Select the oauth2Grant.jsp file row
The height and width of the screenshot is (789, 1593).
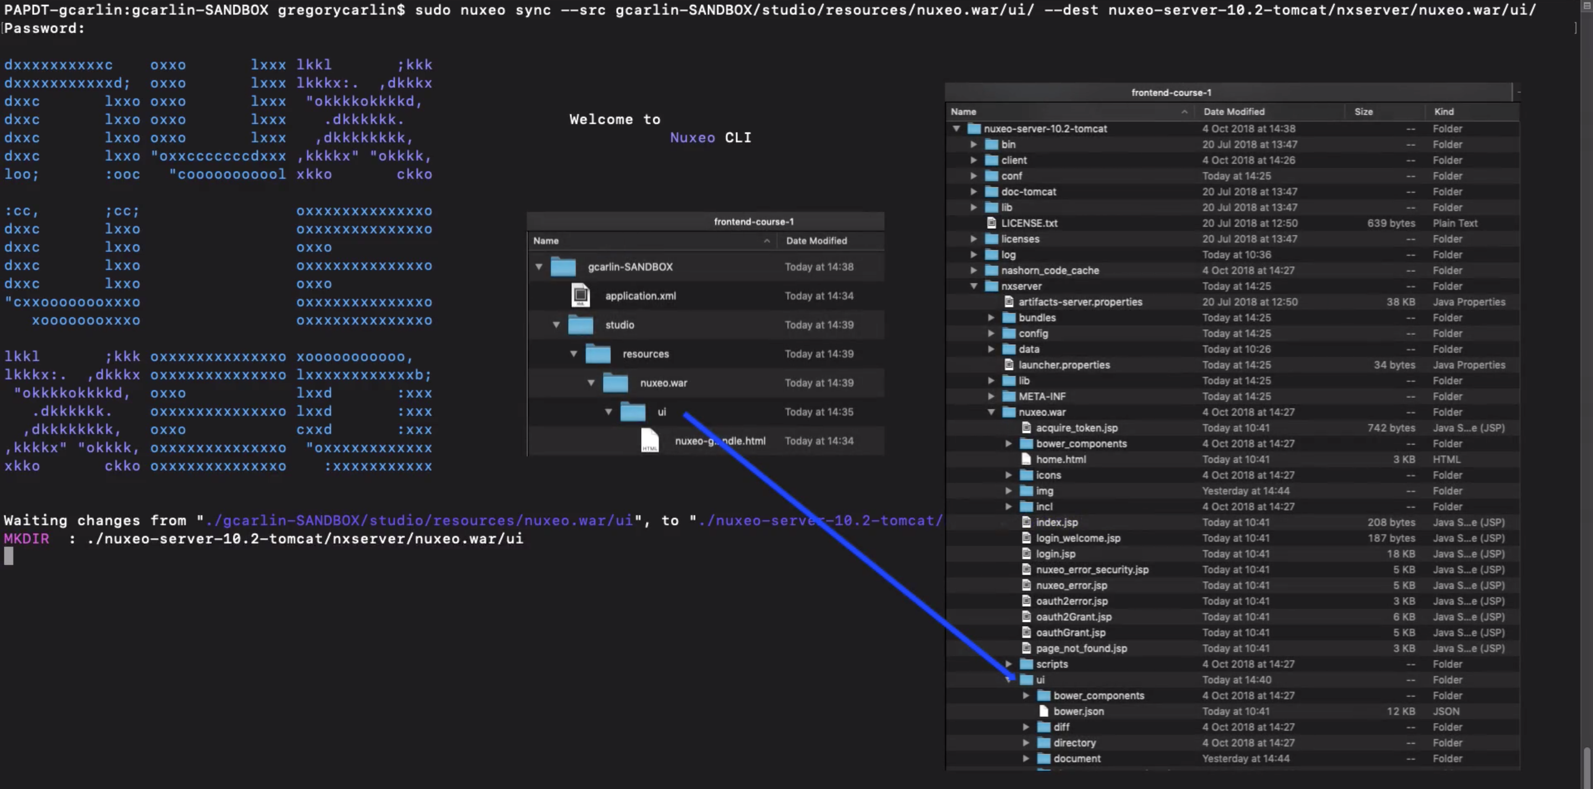1232,617
